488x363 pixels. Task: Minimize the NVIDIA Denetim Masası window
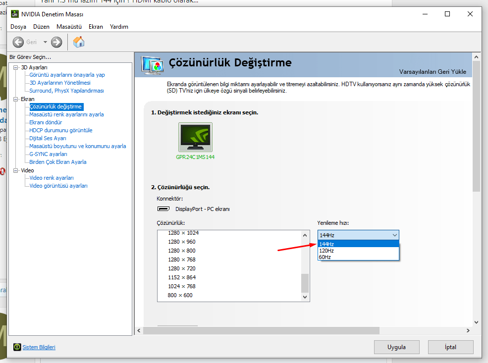coord(425,14)
